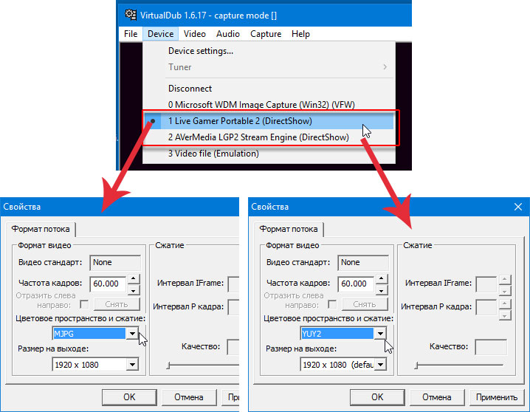This screenshot has width=530, height=412.
Task: Increase Интервал P кадра in right dialog
Action: tap(505, 303)
